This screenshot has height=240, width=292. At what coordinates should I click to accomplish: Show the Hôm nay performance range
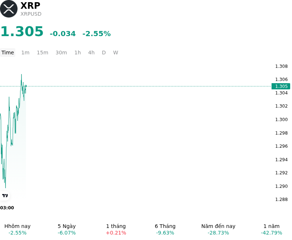[x=17, y=229]
